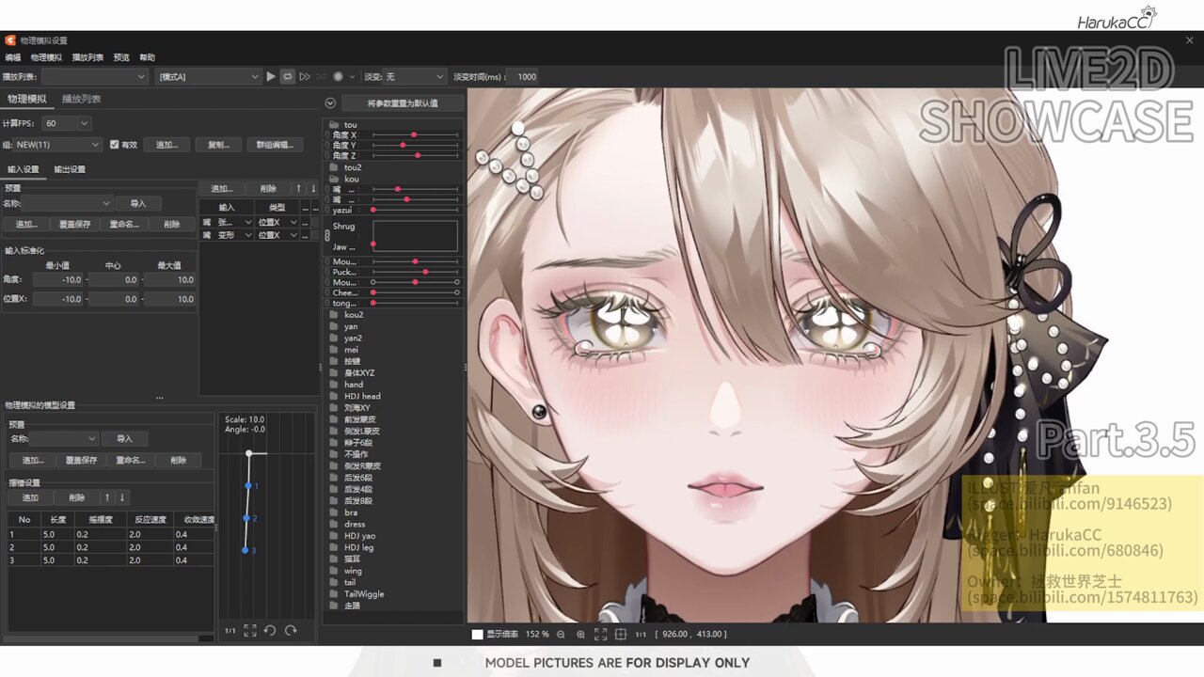1204x677 pixels.
Task: Toggle the white background color checkbox
Action: pyautogui.click(x=478, y=635)
